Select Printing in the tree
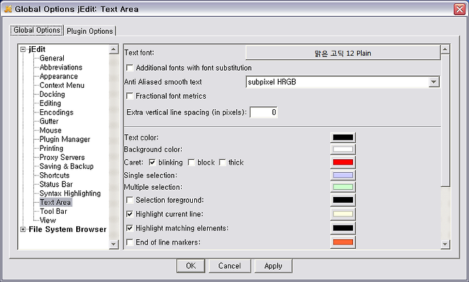The height and width of the screenshot is (282, 469). pyautogui.click(x=51, y=148)
